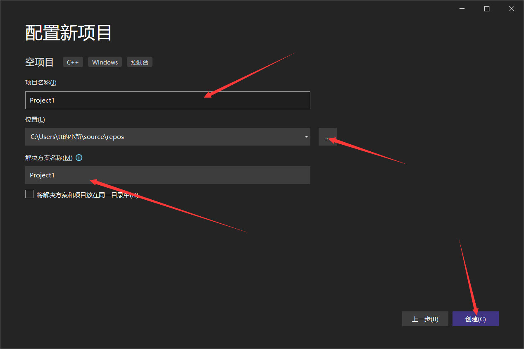This screenshot has width=524, height=349.
Task: Check place solution and project in same directory
Action: point(29,194)
